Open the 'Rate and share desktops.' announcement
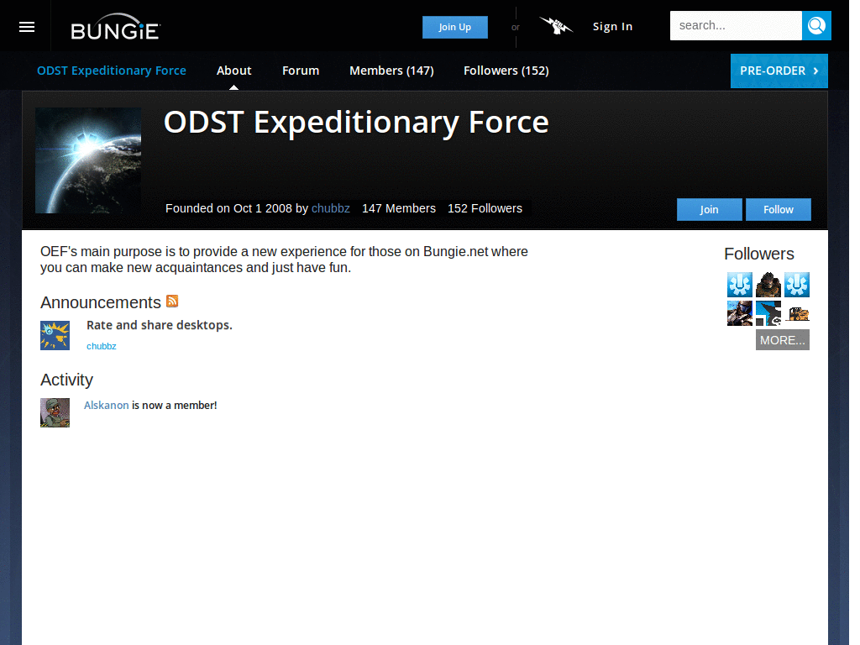 (160, 325)
